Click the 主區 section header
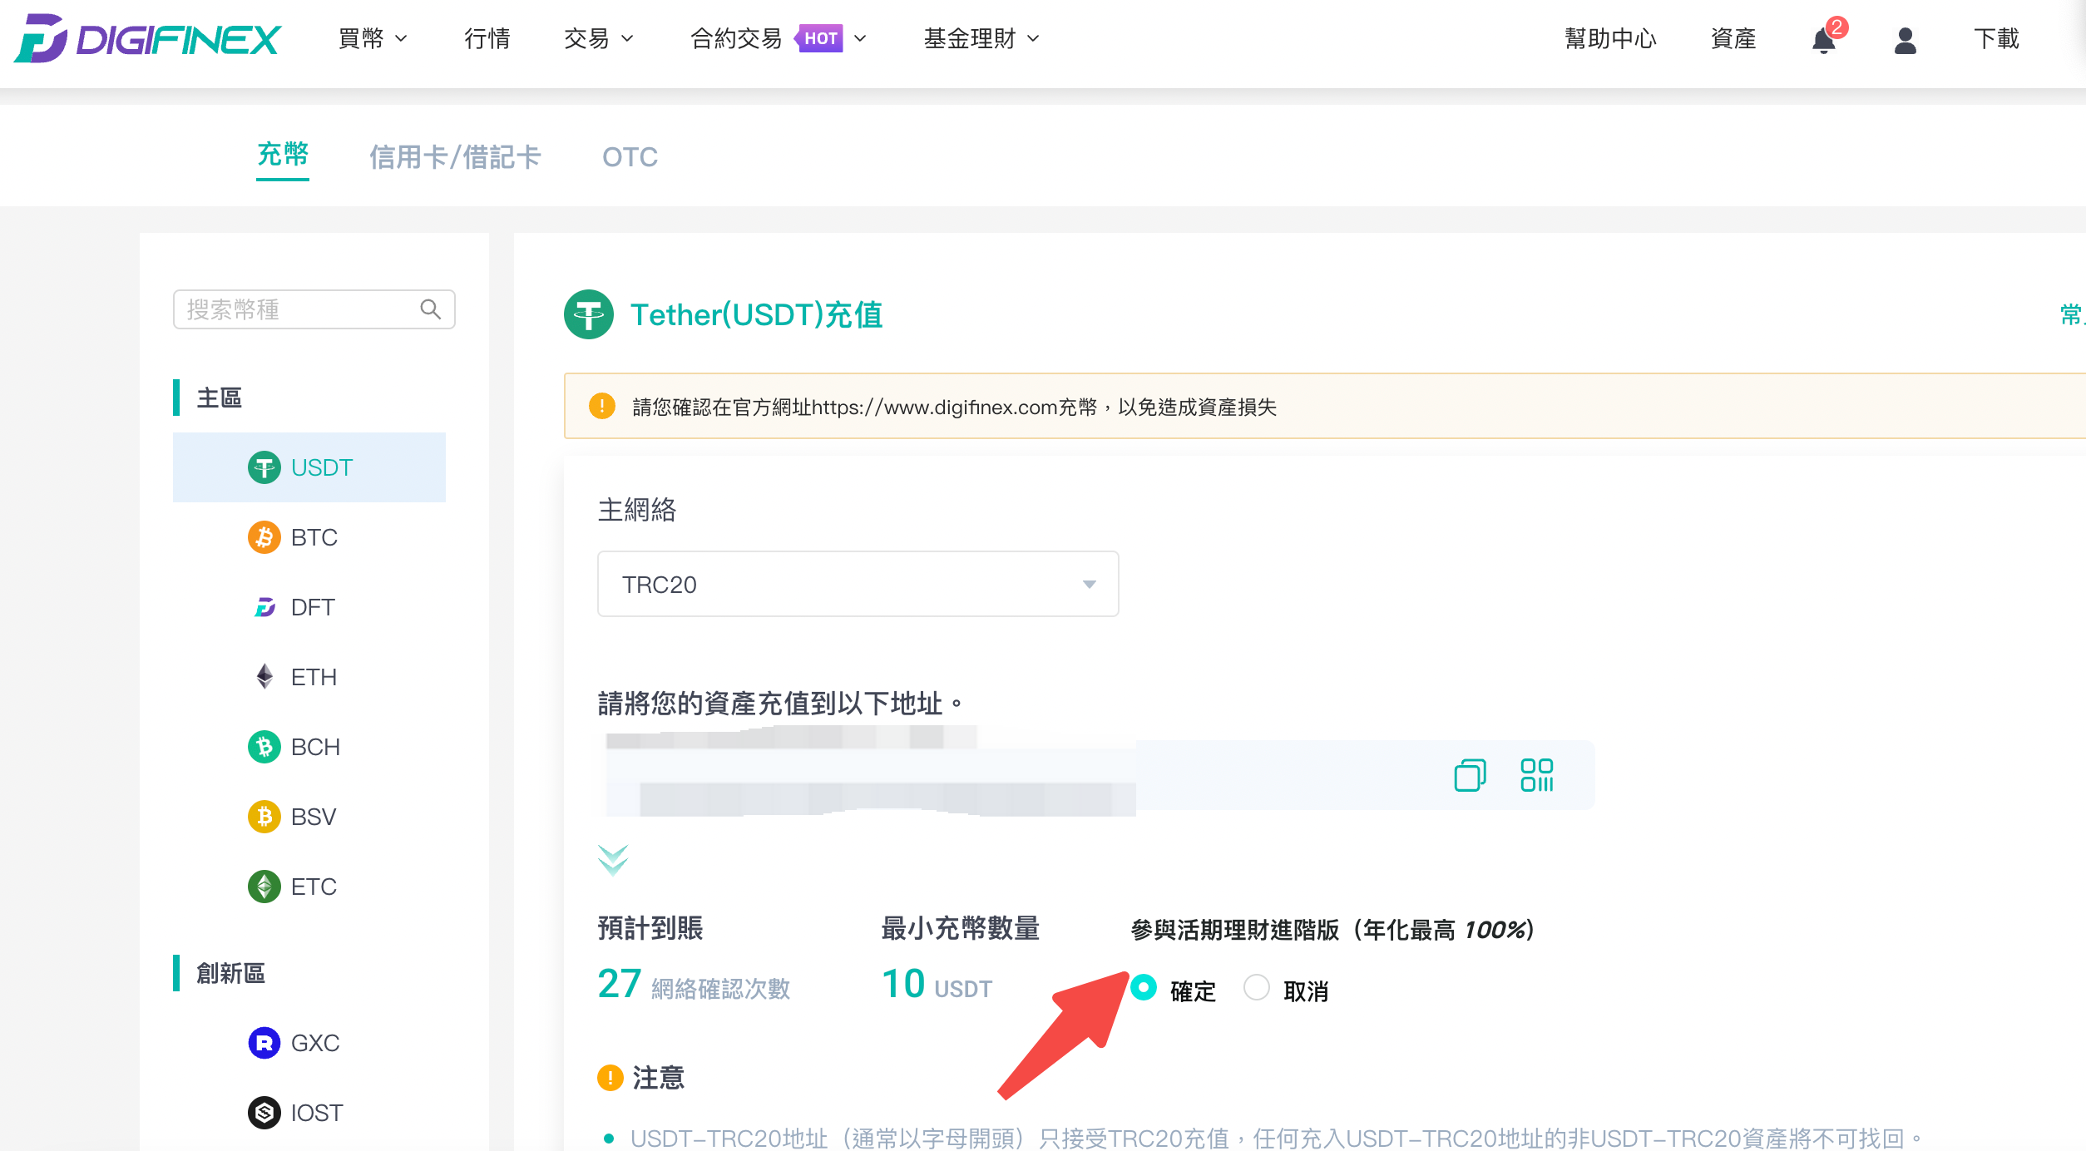Screen dimensions: 2086x1151 (x=220, y=398)
